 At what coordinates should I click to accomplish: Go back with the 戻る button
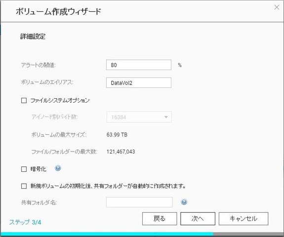point(160,219)
